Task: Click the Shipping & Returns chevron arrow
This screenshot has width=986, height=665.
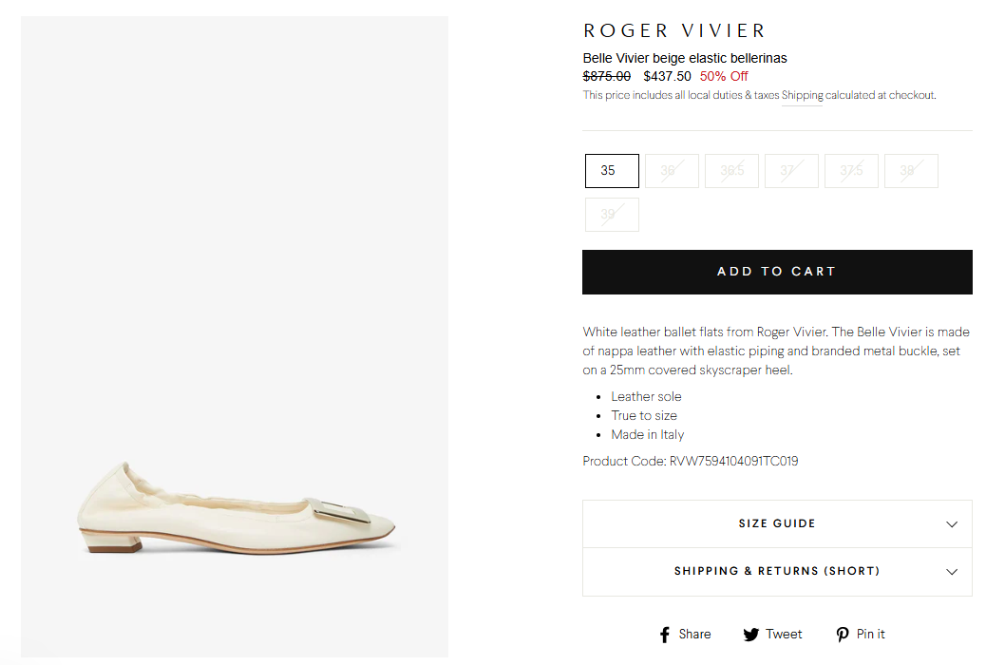Action: pyautogui.click(x=952, y=572)
